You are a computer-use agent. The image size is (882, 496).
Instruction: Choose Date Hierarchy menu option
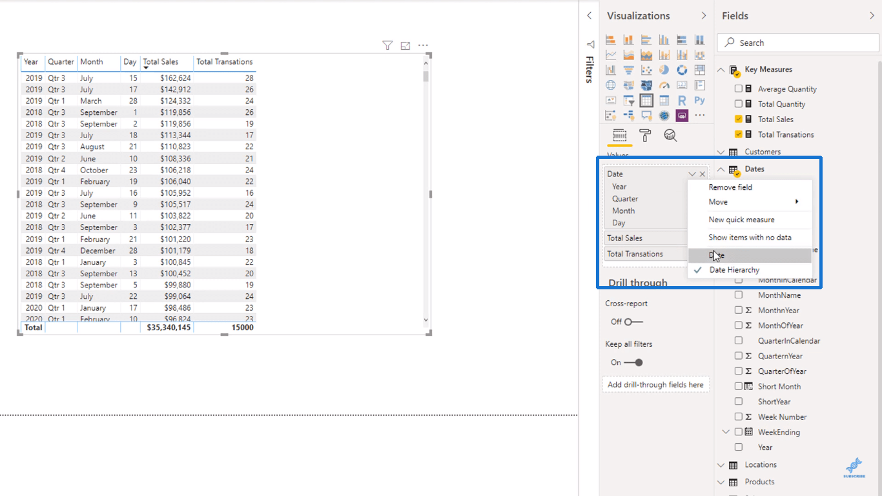pyautogui.click(x=750, y=270)
